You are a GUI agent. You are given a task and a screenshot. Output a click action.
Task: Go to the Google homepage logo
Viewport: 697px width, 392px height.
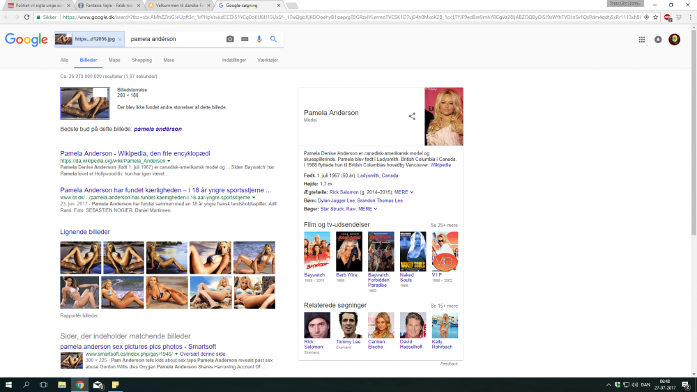pyautogui.click(x=26, y=40)
